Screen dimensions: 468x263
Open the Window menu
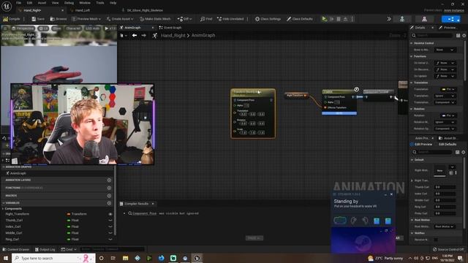pos(85,3)
